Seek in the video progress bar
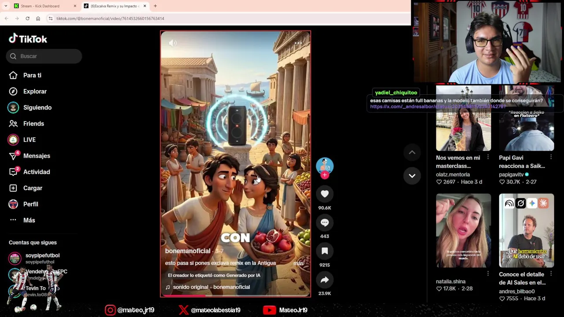This screenshot has width=564, height=317. click(235, 296)
